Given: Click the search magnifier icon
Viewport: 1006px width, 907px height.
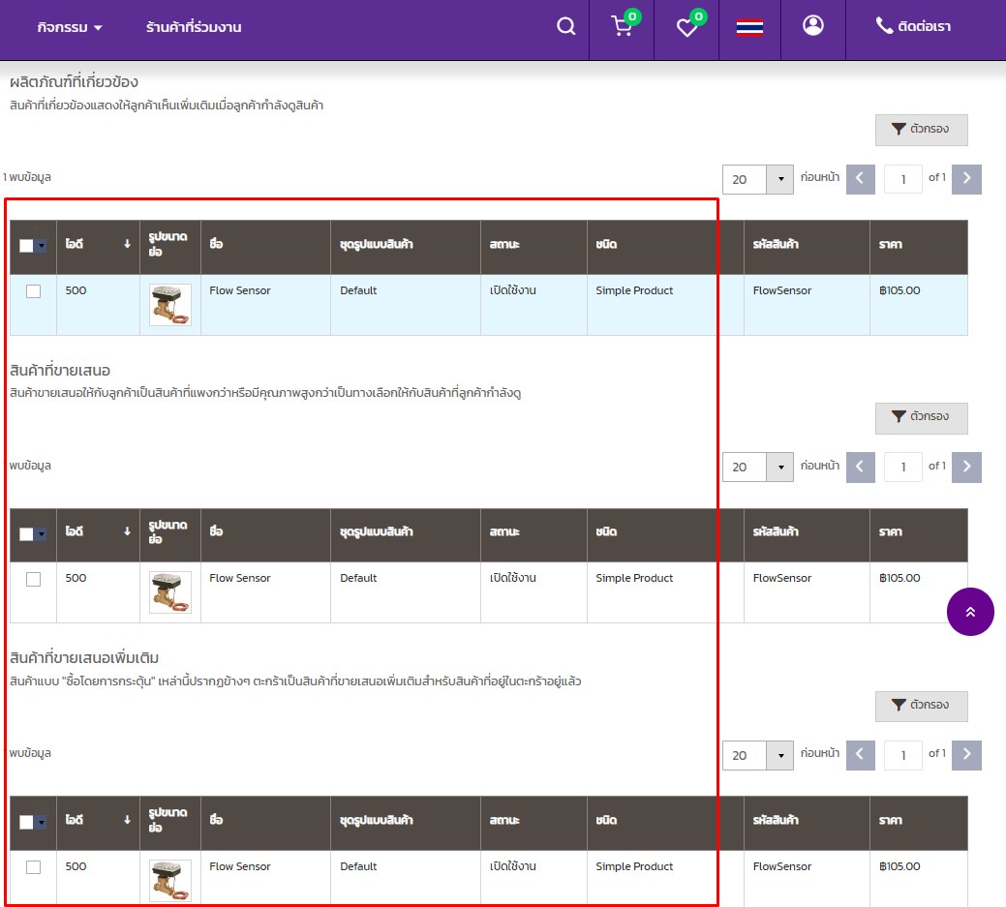Looking at the screenshot, I should (566, 27).
